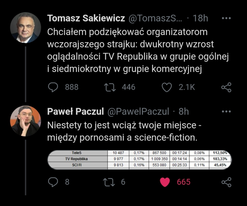Open Paweł Paczul's profile picture
The height and width of the screenshot is (206, 247).
click(x=25, y=121)
